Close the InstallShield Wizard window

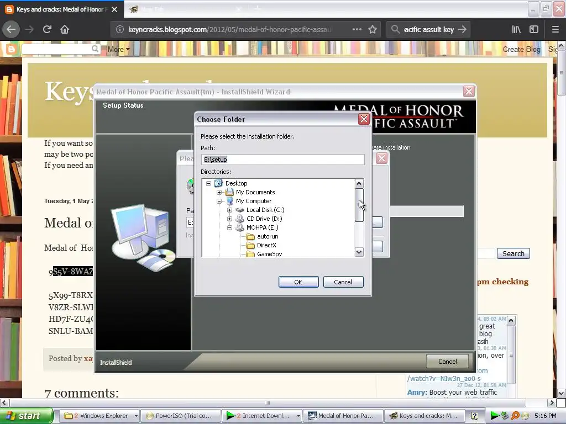[x=469, y=92]
